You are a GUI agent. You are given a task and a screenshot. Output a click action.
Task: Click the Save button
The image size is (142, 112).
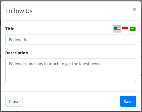pos(128,101)
